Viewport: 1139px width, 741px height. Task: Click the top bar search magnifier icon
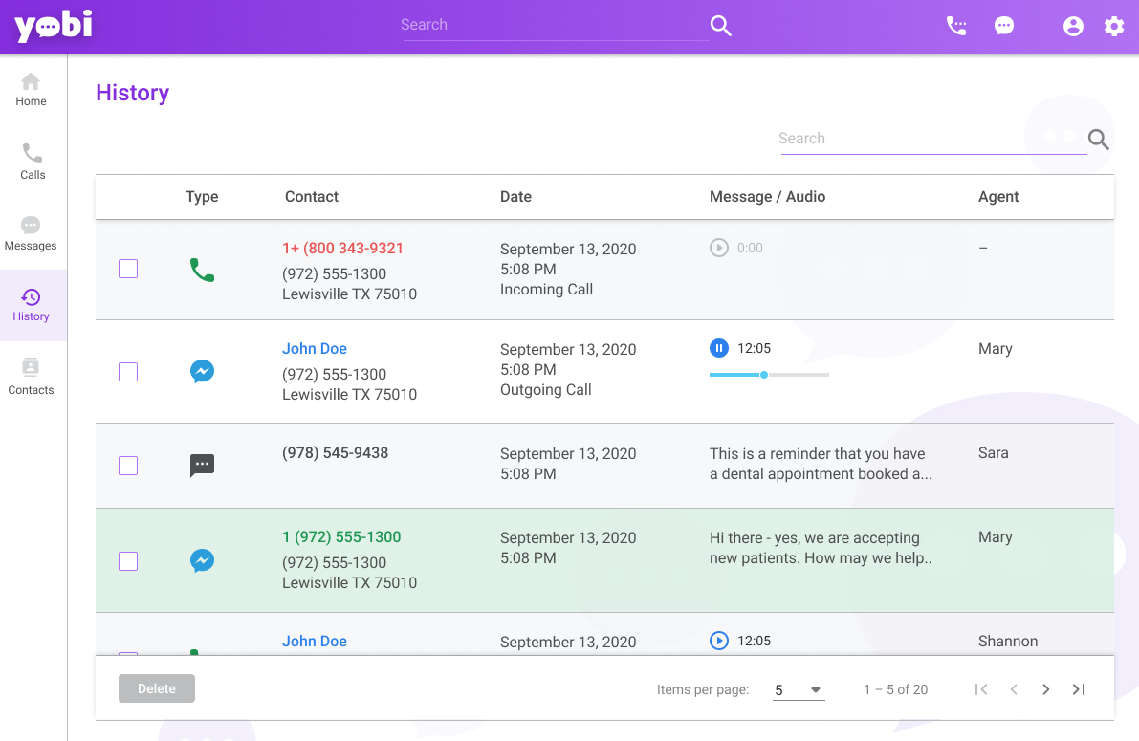[720, 26]
